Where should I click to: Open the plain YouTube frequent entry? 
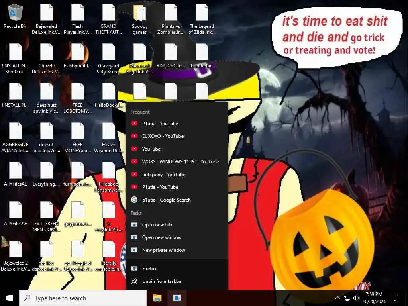[x=177, y=149]
